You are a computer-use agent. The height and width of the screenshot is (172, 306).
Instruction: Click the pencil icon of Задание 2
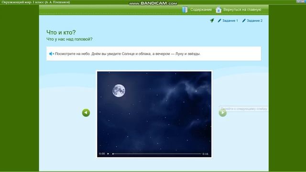tap(244, 21)
